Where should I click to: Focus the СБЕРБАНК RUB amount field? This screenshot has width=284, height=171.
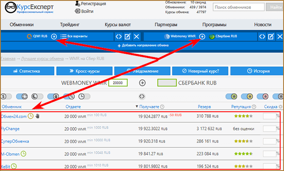[x=167, y=83]
